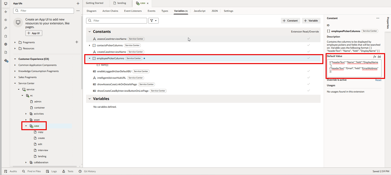Screen dimensions: 391x175
Task: Expand Sales Fragments node
Action: 15,77
